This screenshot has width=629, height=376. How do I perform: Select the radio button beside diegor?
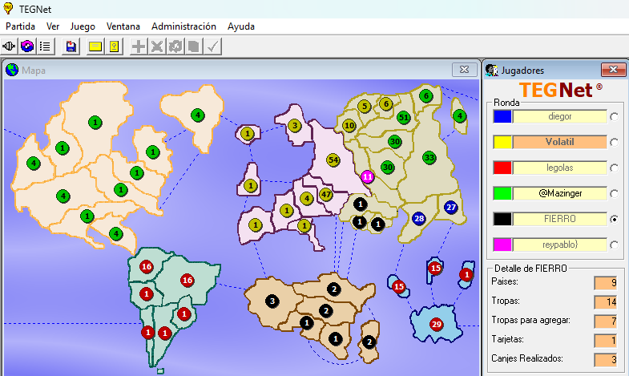tap(615, 116)
